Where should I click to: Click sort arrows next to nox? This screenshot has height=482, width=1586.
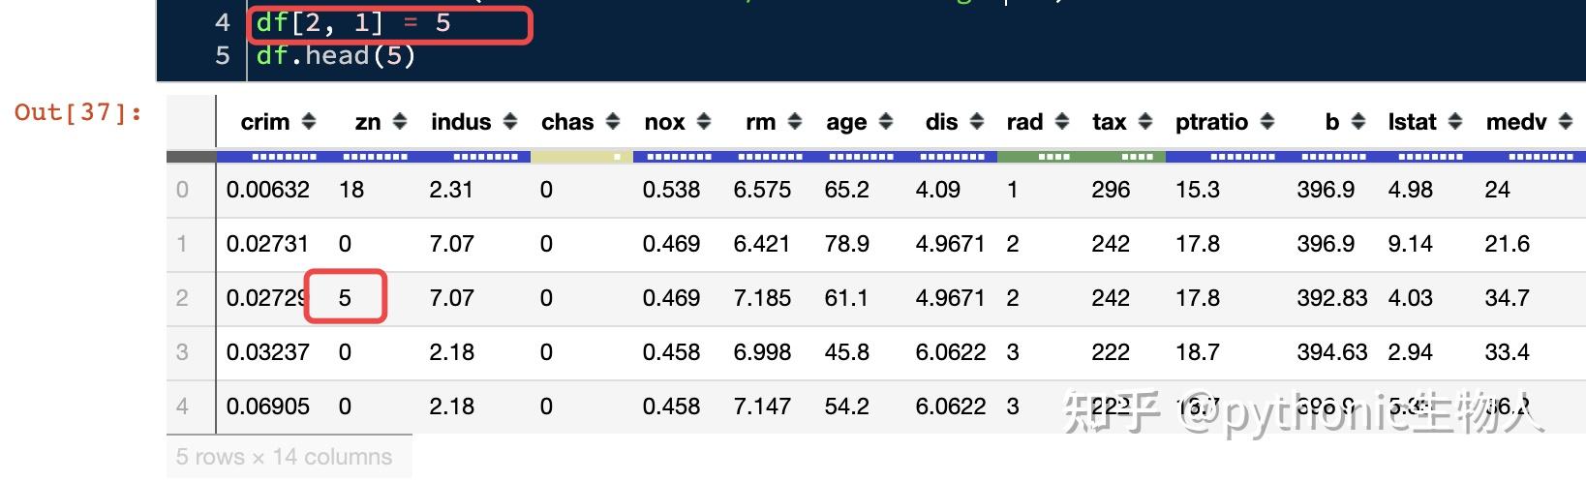click(704, 122)
